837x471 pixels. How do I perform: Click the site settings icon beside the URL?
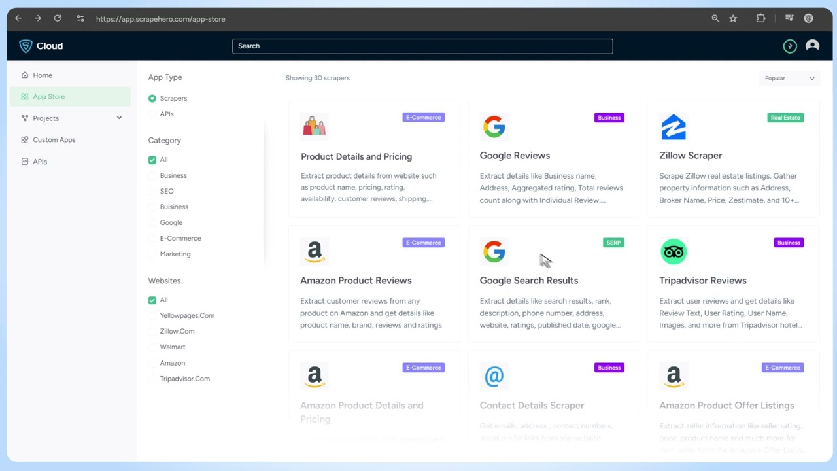click(80, 18)
